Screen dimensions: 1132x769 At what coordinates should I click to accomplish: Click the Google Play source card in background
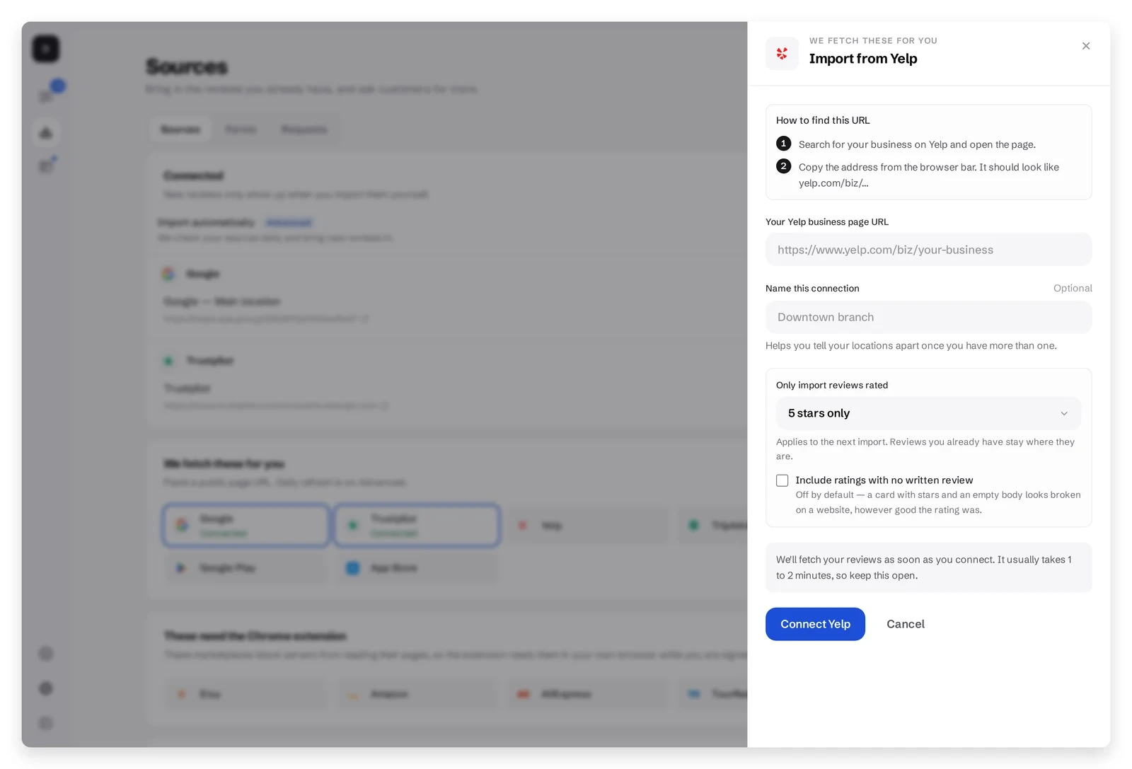246,568
